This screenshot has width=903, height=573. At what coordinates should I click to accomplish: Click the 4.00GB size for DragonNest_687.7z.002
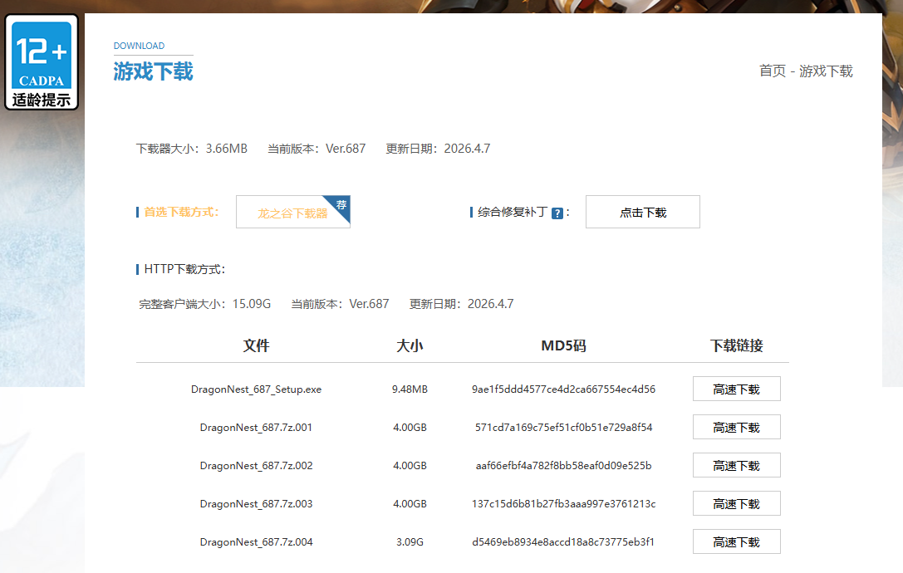click(410, 465)
